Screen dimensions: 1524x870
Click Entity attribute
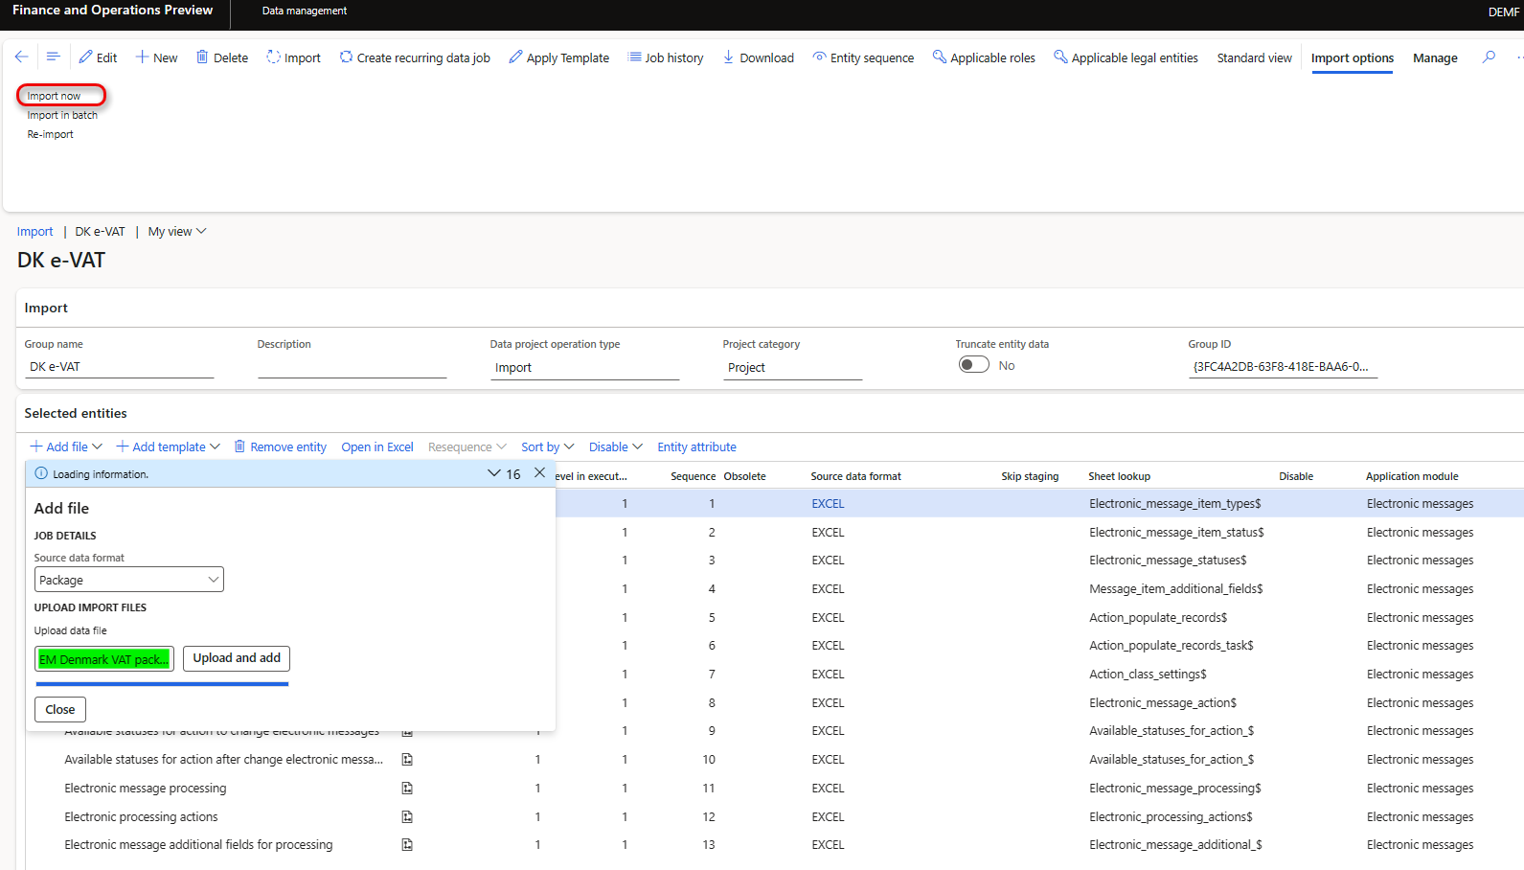tap(696, 446)
